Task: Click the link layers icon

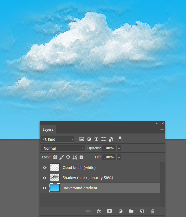Action: coord(88,211)
